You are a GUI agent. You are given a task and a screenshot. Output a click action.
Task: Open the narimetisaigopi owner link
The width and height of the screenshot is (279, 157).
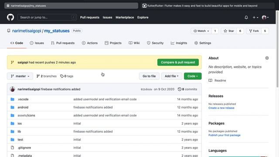tap(27, 31)
